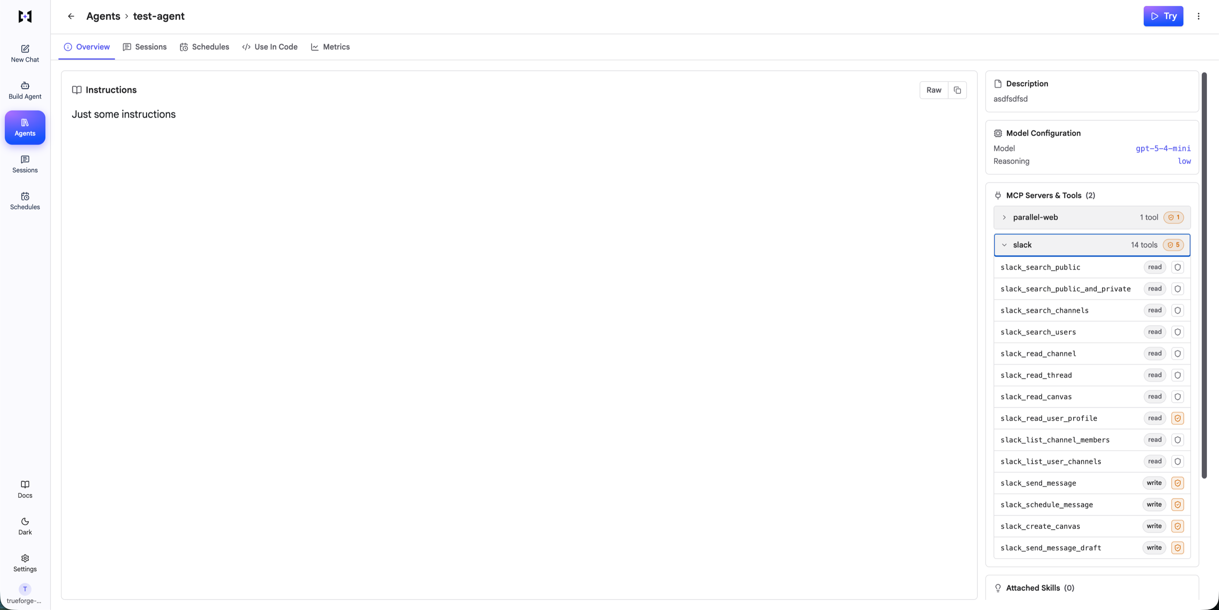Switch to the Overview tab
1219x610 pixels.
[x=86, y=47]
